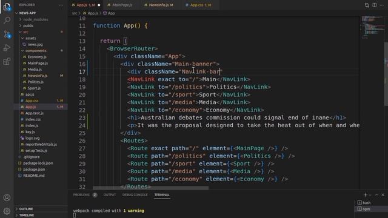Viewport: 388px width, 218px height.
Task: Expand the public folder
Action: [28, 25]
